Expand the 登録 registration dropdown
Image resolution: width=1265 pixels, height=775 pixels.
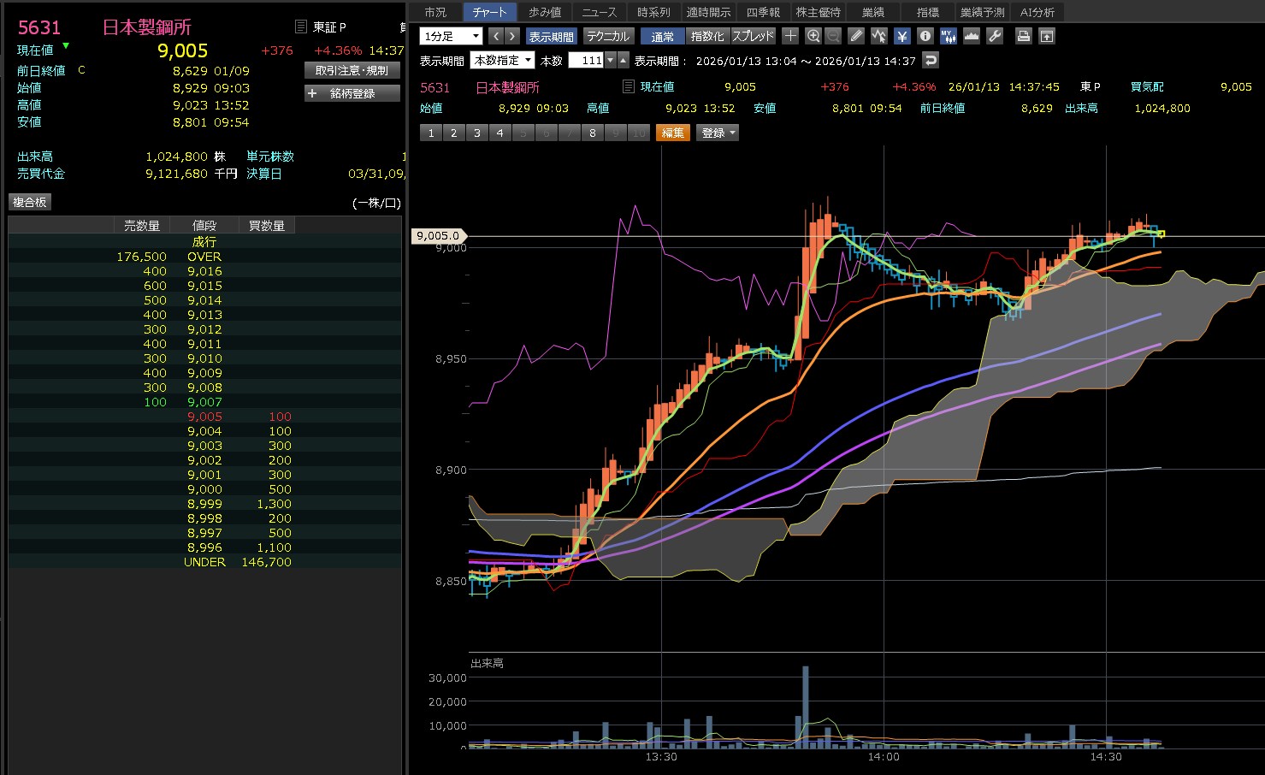coord(718,133)
